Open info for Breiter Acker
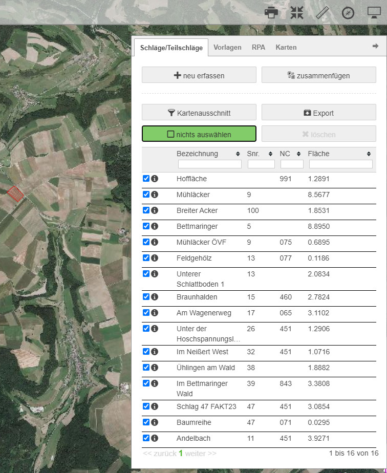Viewport: 387px width, 473px height. click(155, 210)
